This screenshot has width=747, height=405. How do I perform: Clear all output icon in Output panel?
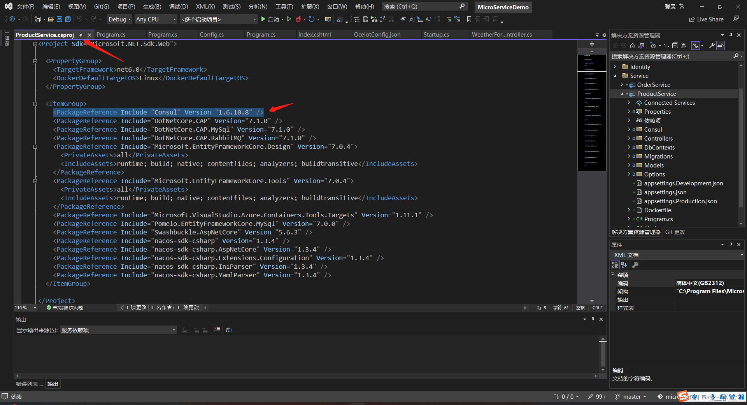(217, 330)
